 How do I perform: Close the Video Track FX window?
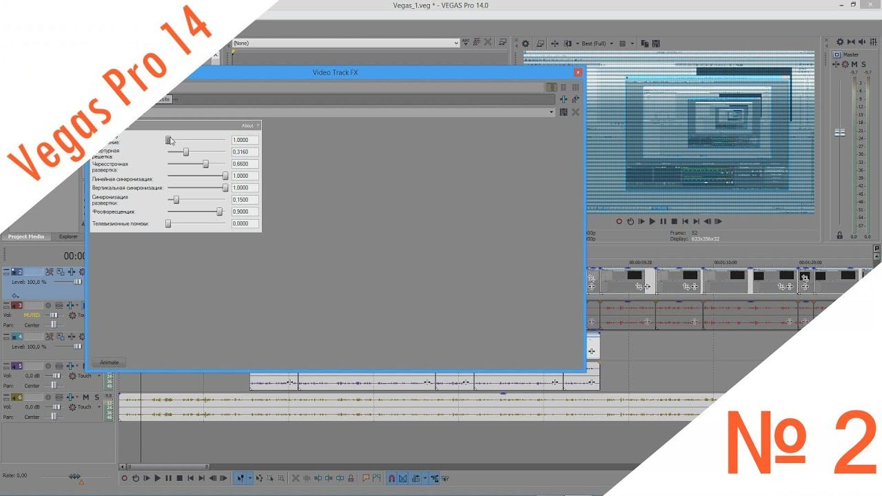point(577,72)
